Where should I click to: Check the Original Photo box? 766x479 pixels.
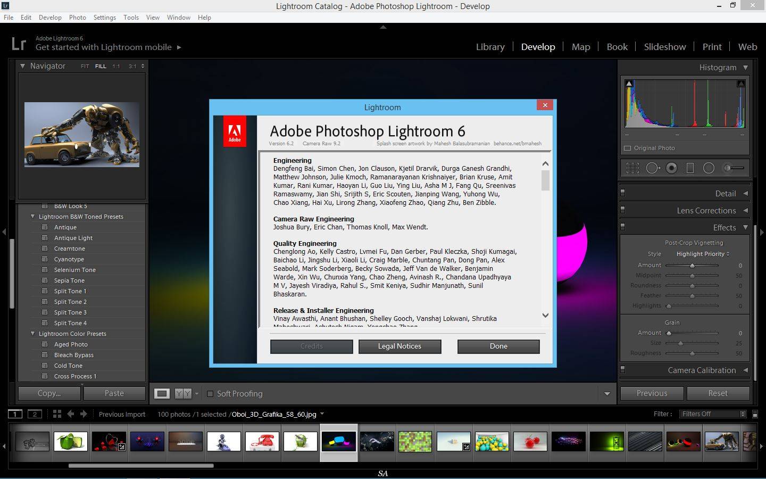coord(627,148)
